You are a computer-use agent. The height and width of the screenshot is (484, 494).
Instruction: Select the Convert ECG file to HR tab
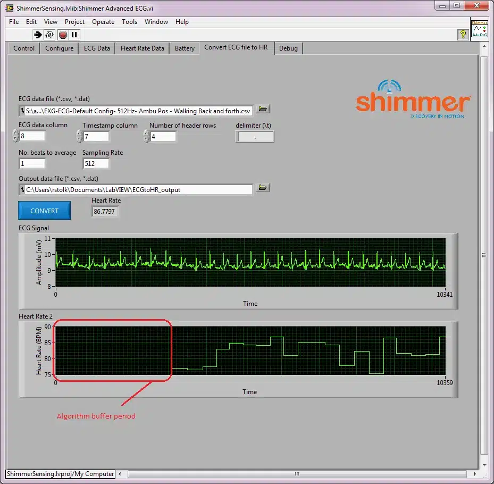coord(236,47)
